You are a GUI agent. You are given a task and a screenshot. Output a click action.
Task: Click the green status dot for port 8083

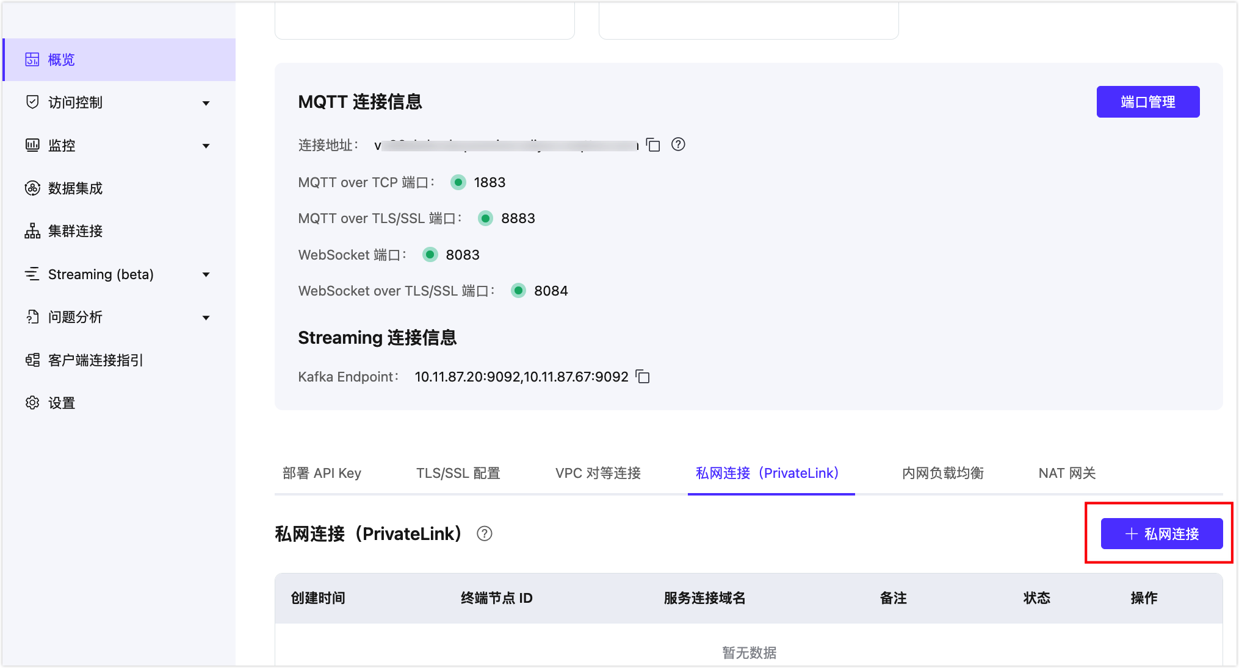click(430, 255)
